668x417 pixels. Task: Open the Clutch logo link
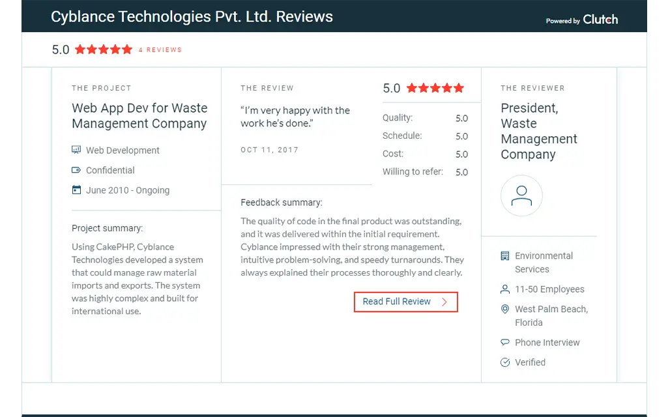[x=600, y=20]
